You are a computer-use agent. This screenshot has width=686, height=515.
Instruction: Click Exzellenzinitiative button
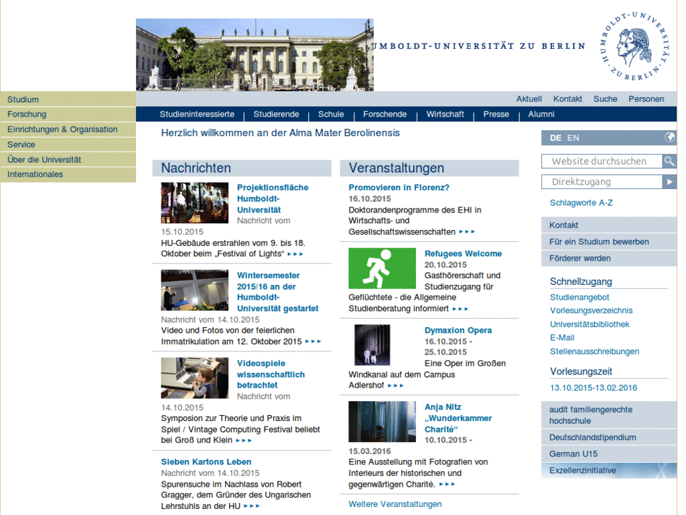coord(608,470)
